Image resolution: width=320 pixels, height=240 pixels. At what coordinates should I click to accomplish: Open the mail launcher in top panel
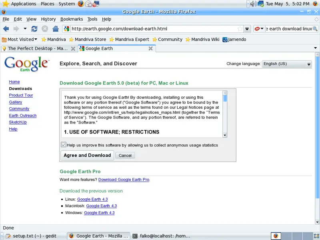coord(88,4)
